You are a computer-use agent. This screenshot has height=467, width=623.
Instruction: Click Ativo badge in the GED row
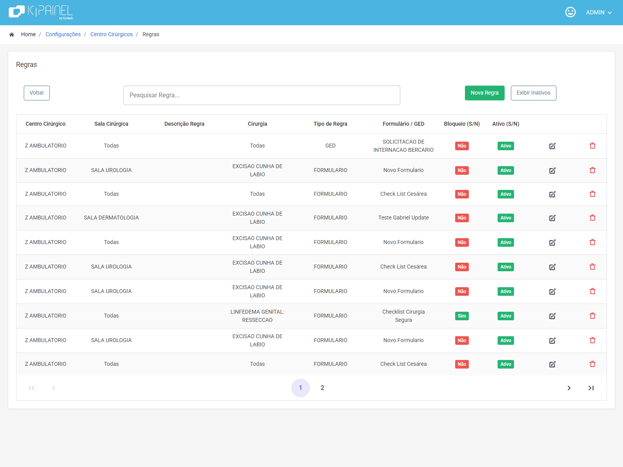coord(506,146)
